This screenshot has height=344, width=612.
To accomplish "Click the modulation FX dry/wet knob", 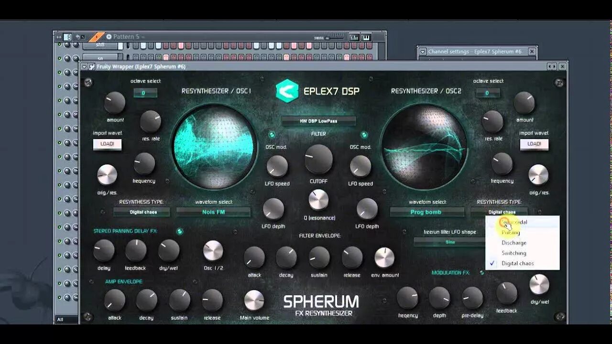I will tap(539, 284).
